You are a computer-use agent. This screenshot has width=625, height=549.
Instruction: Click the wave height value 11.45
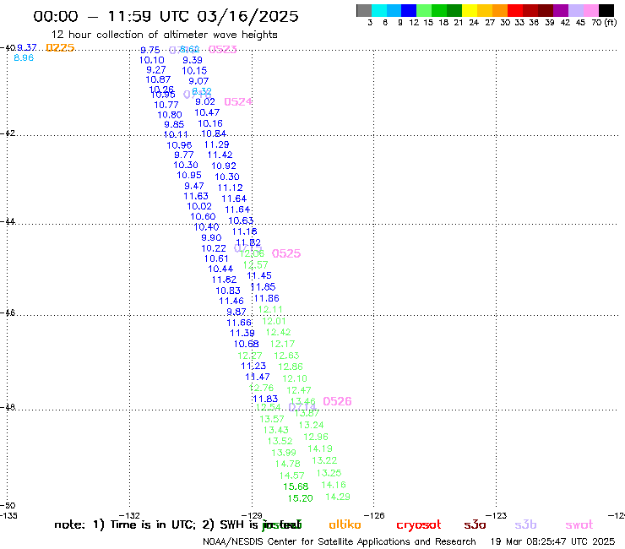pos(259,276)
